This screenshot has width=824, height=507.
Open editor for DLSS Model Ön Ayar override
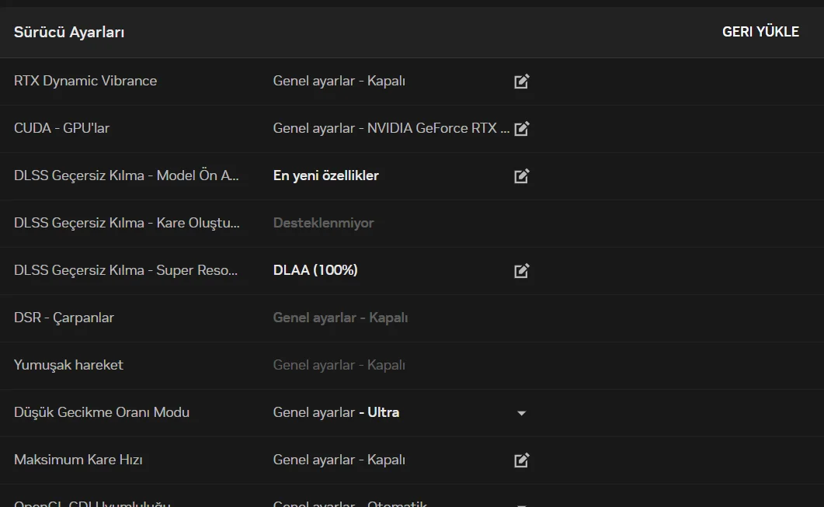tap(521, 176)
